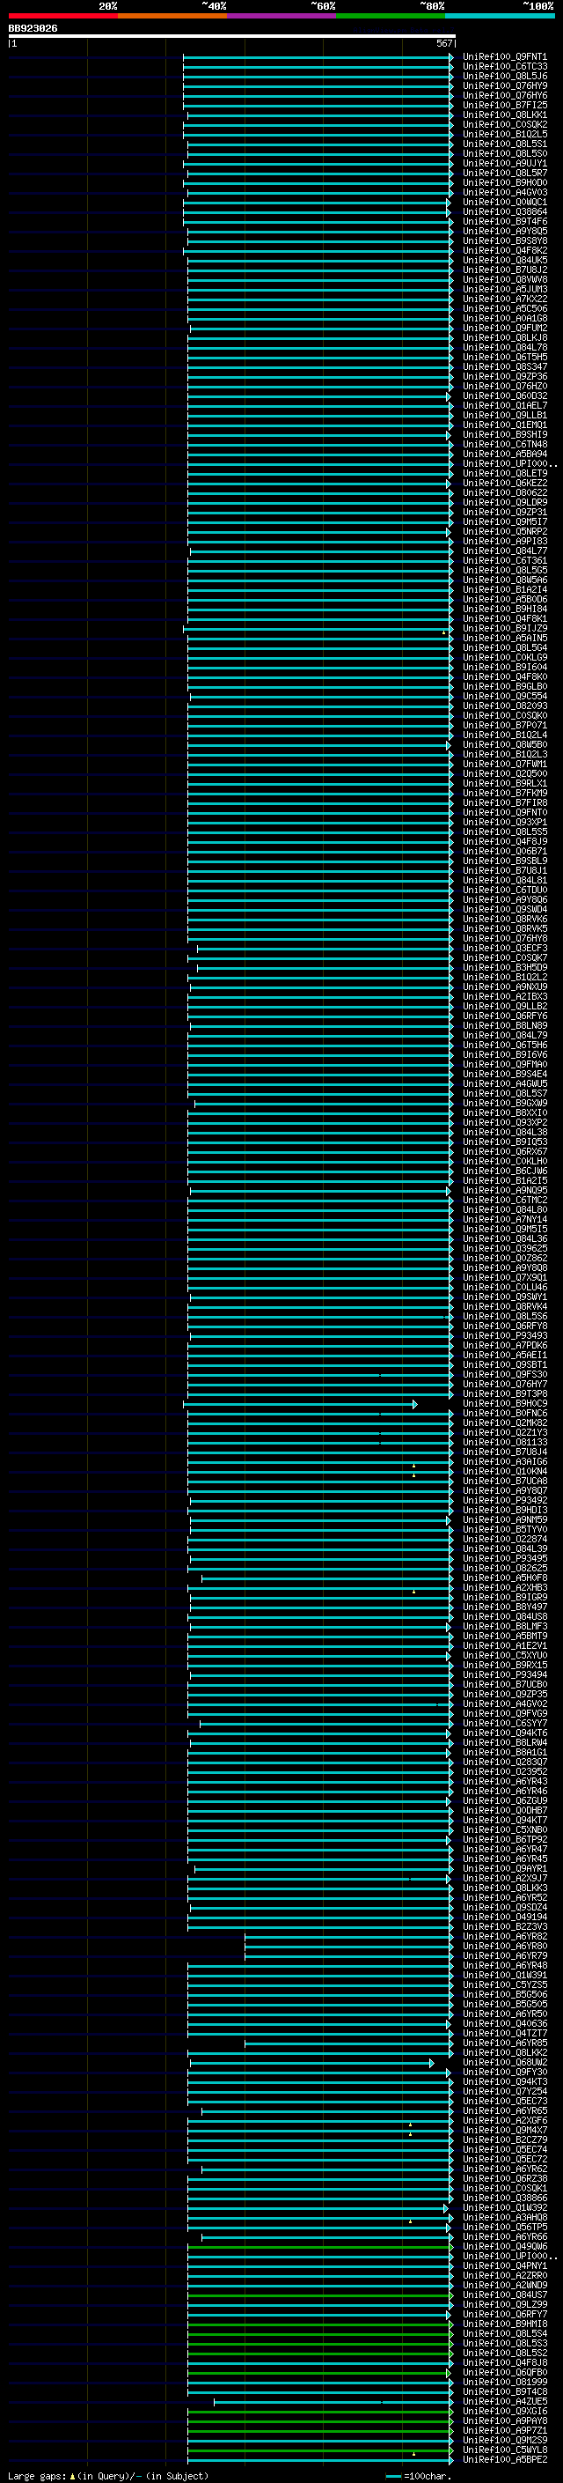
Task: Click the yellow large-gap triangle legend marker
Action: coord(72,2474)
